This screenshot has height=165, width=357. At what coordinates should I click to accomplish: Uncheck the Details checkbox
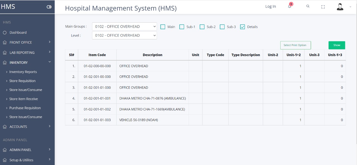point(242,27)
